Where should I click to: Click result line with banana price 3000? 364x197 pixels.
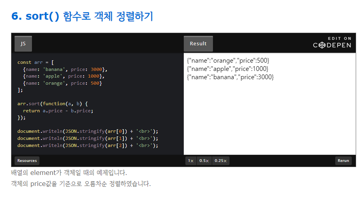[x=230, y=77]
